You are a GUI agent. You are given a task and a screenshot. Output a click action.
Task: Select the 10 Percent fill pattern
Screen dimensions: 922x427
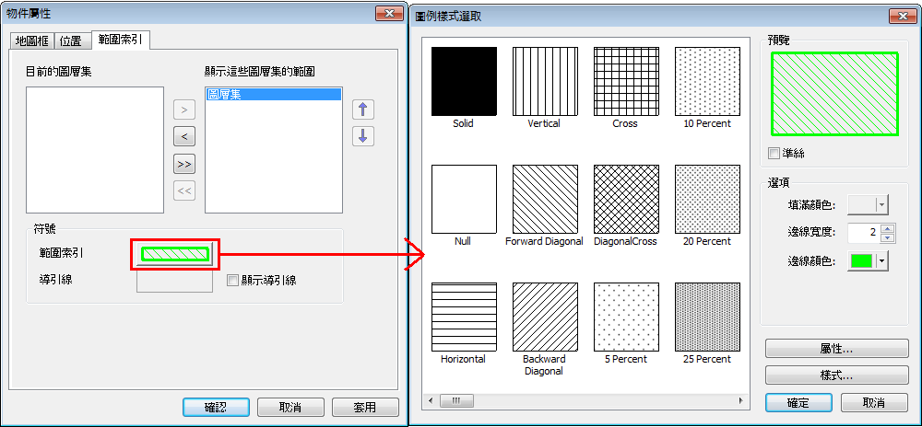[x=707, y=82]
